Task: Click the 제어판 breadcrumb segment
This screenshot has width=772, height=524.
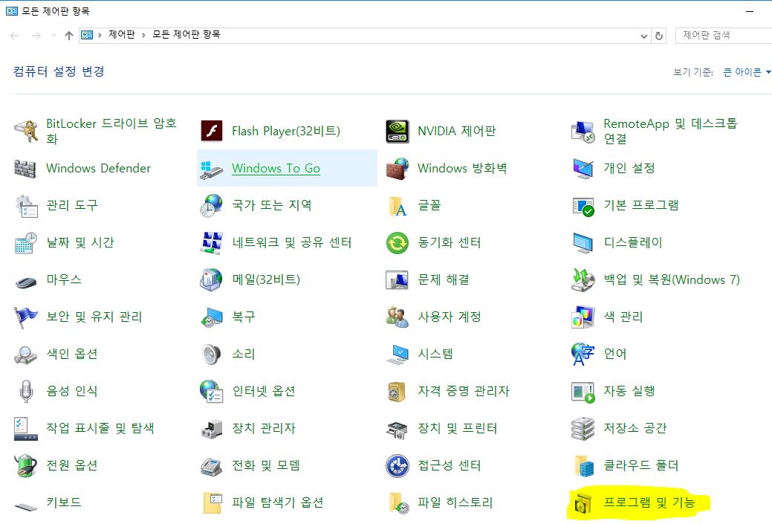Action: [x=122, y=34]
